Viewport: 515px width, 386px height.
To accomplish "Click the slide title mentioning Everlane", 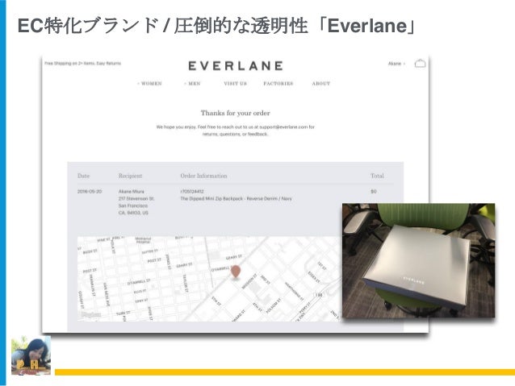I will point(217,26).
